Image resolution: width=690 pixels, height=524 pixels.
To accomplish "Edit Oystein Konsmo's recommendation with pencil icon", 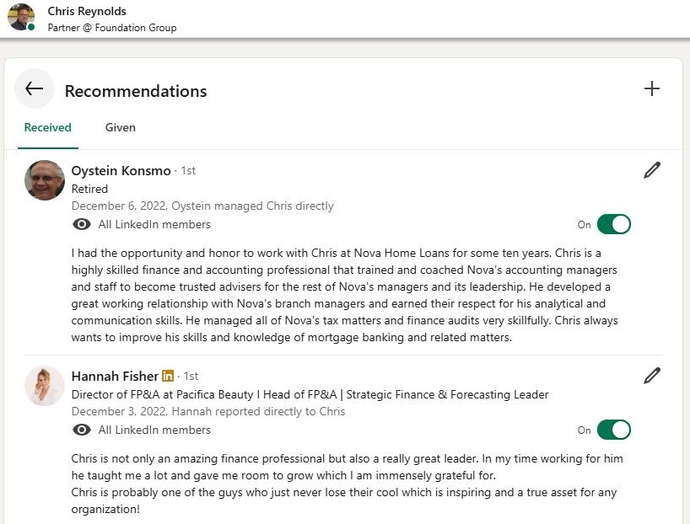I will (651, 170).
